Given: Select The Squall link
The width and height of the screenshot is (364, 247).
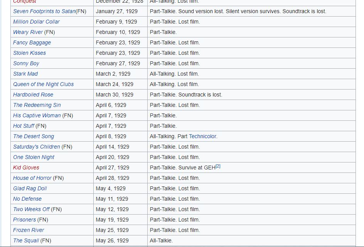Looking at the screenshot, I should point(26,240).
